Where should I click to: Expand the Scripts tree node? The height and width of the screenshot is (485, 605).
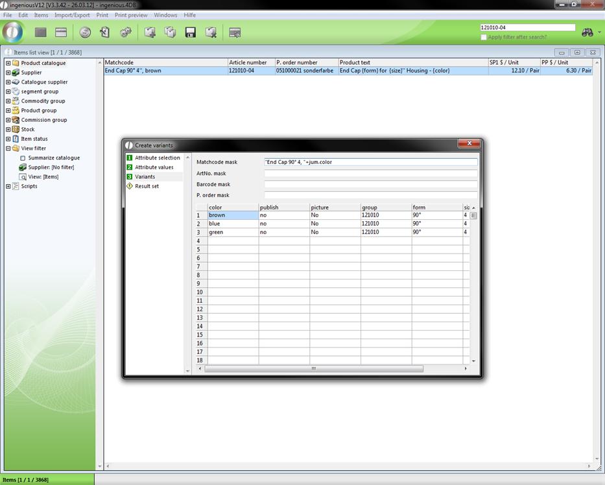coord(8,187)
